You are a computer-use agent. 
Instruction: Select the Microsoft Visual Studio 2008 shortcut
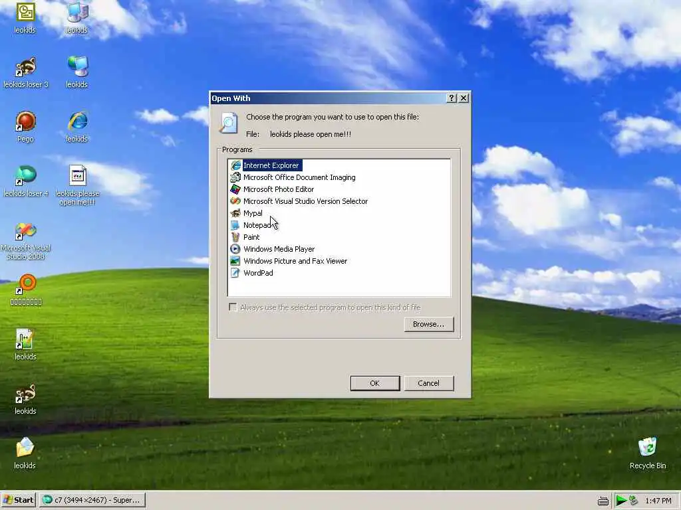[26, 241]
